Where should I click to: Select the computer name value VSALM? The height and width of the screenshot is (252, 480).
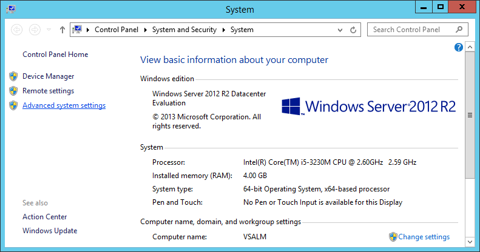pyautogui.click(x=255, y=237)
